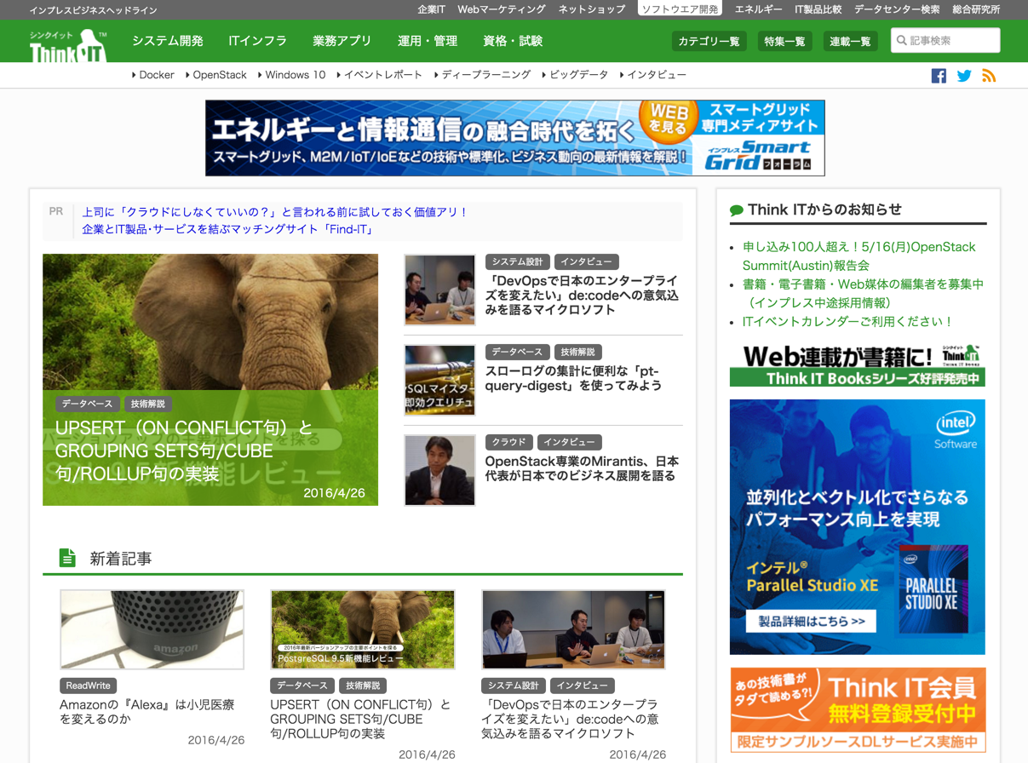1028x763 pixels.
Task: Click the ReadWrite category tag
Action: click(x=88, y=686)
